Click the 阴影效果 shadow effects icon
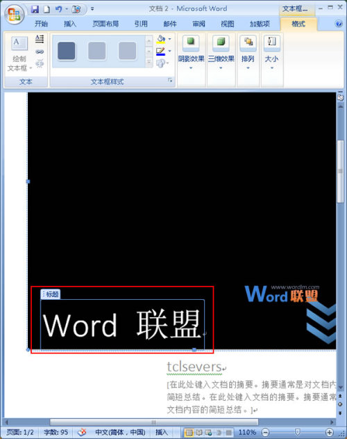This screenshot has width=347, height=439. click(191, 42)
